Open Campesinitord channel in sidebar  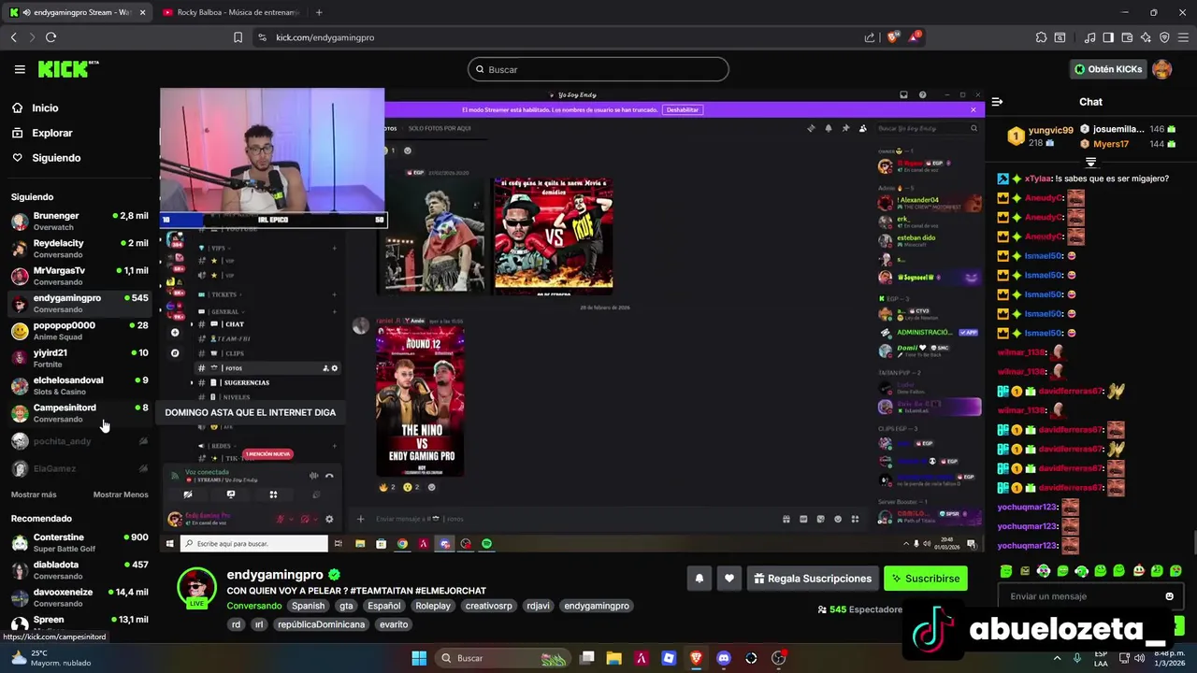(x=79, y=412)
